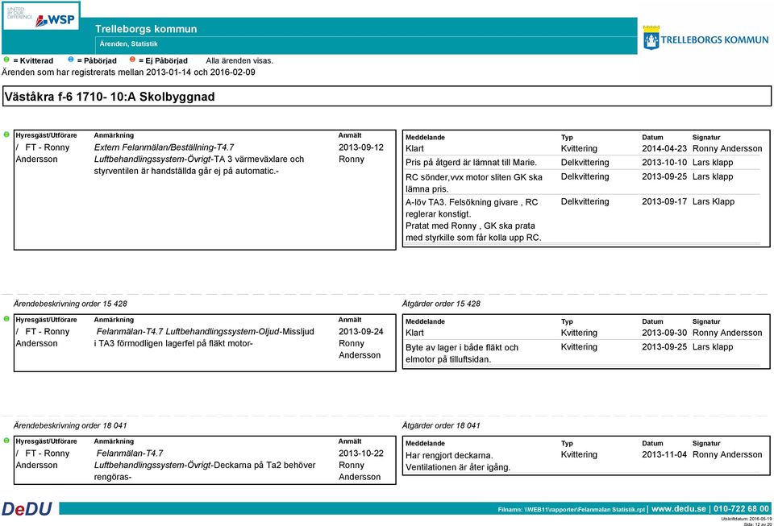Click "Extern Felanmälan/Beställning-T4.7" remark text
774x526 pixels.
[164, 147]
